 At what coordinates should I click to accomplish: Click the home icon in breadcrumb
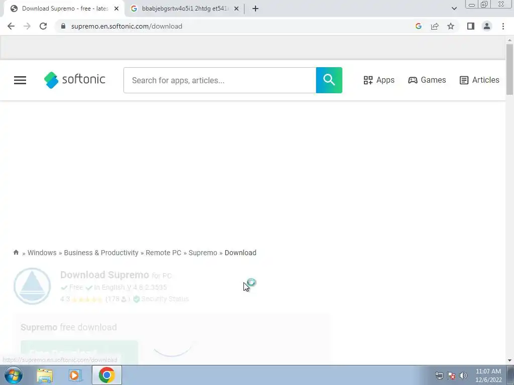click(x=16, y=253)
